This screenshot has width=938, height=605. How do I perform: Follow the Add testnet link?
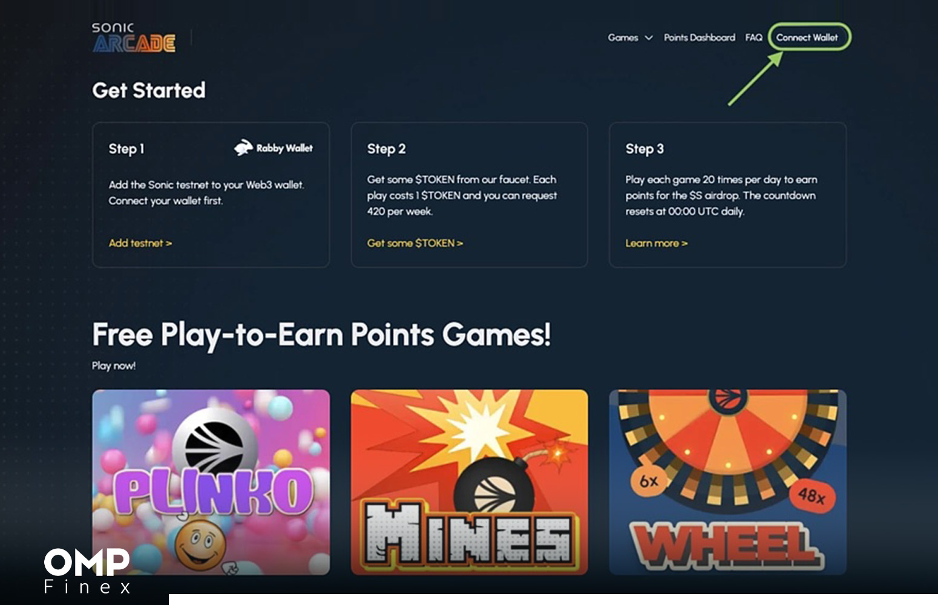(140, 243)
